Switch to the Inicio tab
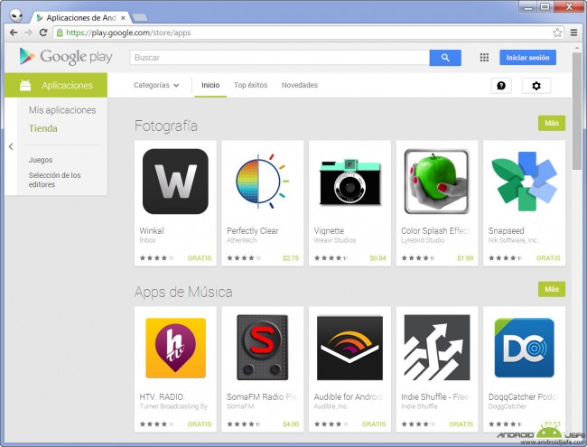The image size is (587, 447). click(x=210, y=86)
